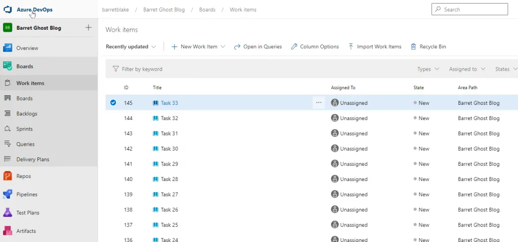The height and width of the screenshot is (242, 518).
Task: Open Task 25 work item
Action: (169, 225)
